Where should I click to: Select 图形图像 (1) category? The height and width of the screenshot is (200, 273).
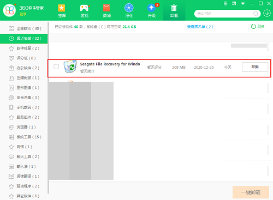tap(24, 88)
